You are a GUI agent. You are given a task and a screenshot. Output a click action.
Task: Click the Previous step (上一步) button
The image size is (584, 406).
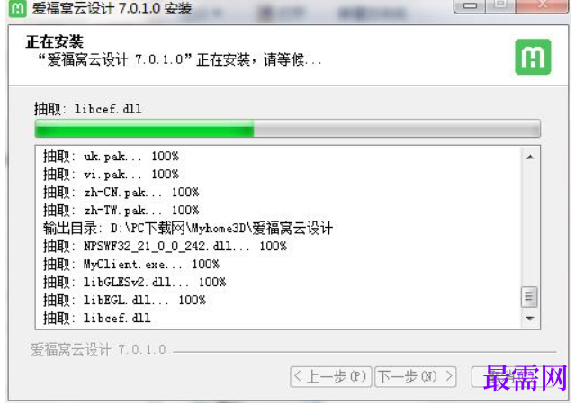331,377
